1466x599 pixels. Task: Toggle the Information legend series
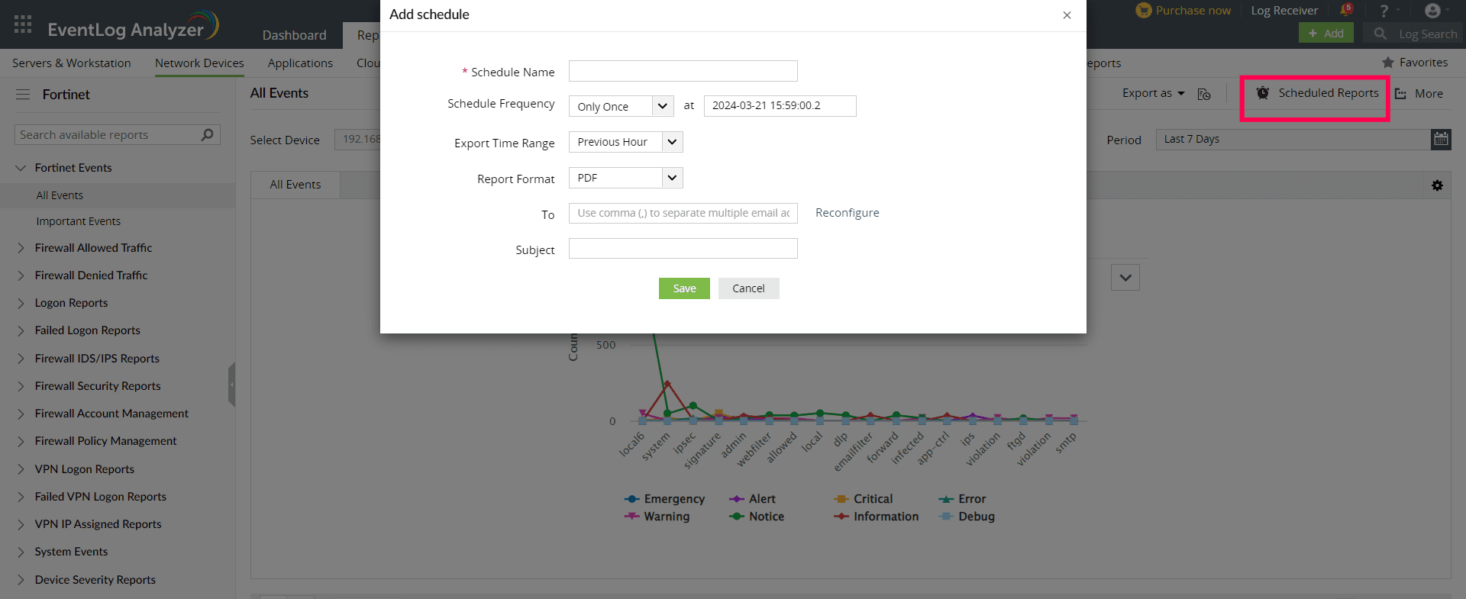[x=876, y=517]
